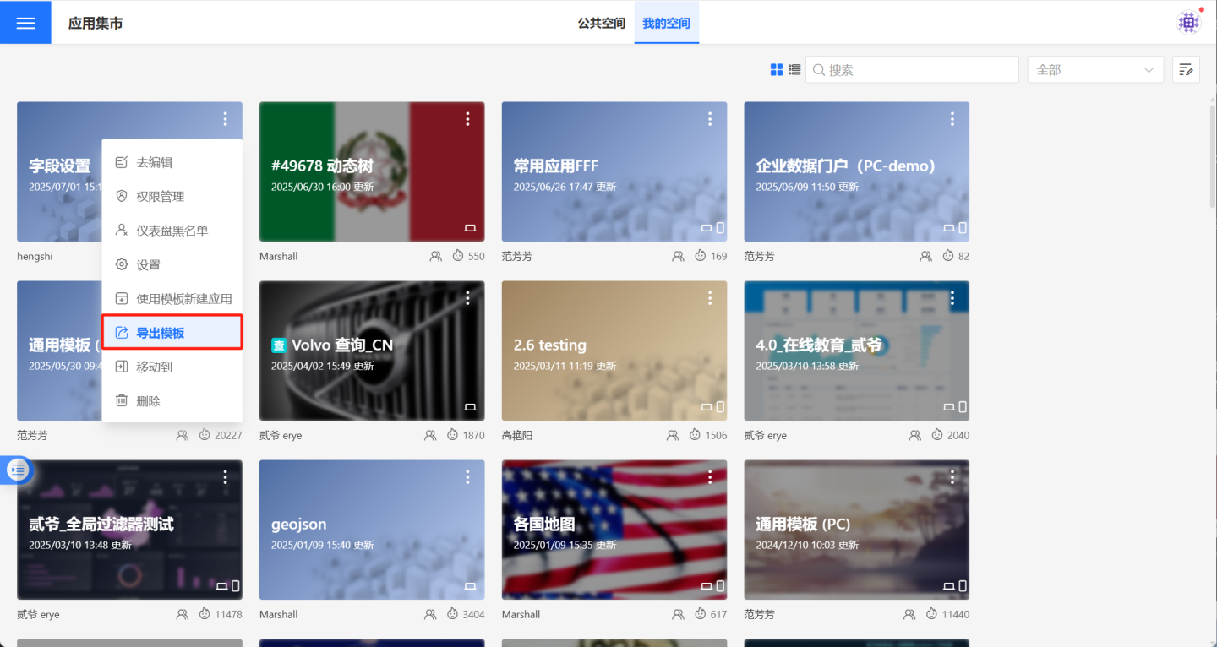Expand the 全部 filter dropdown
Image resolution: width=1217 pixels, height=647 pixels.
(1095, 70)
